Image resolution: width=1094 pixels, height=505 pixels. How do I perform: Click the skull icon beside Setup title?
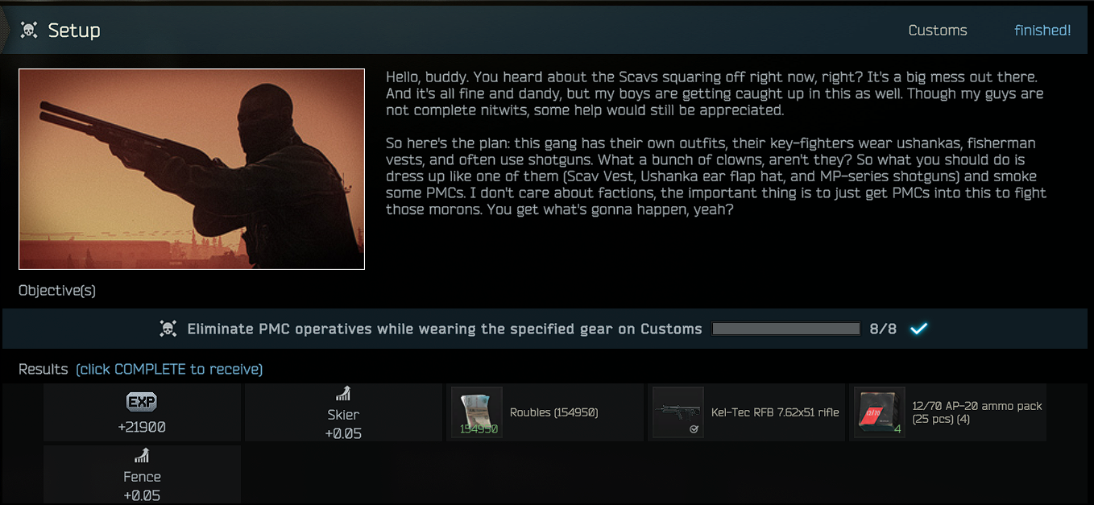(x=29, y=31)
